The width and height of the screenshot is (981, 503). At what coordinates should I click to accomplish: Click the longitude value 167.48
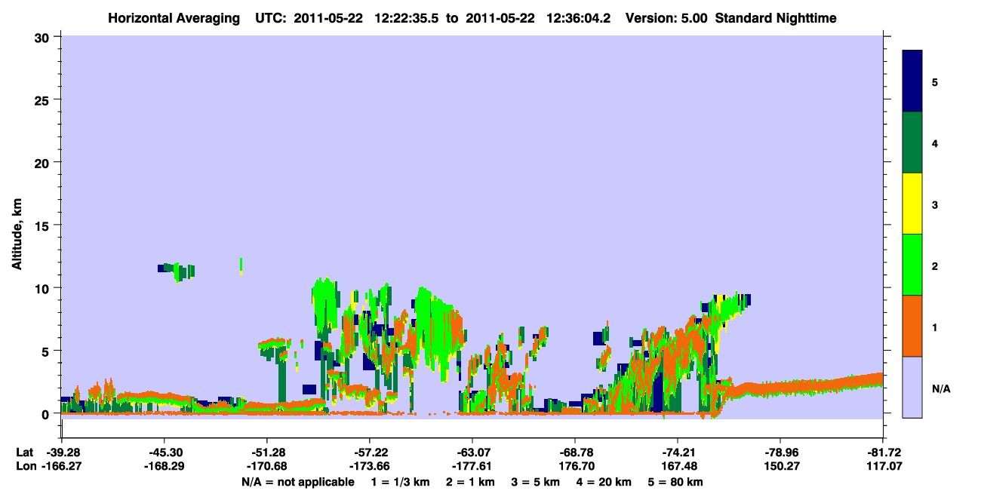tap(681, 467)
